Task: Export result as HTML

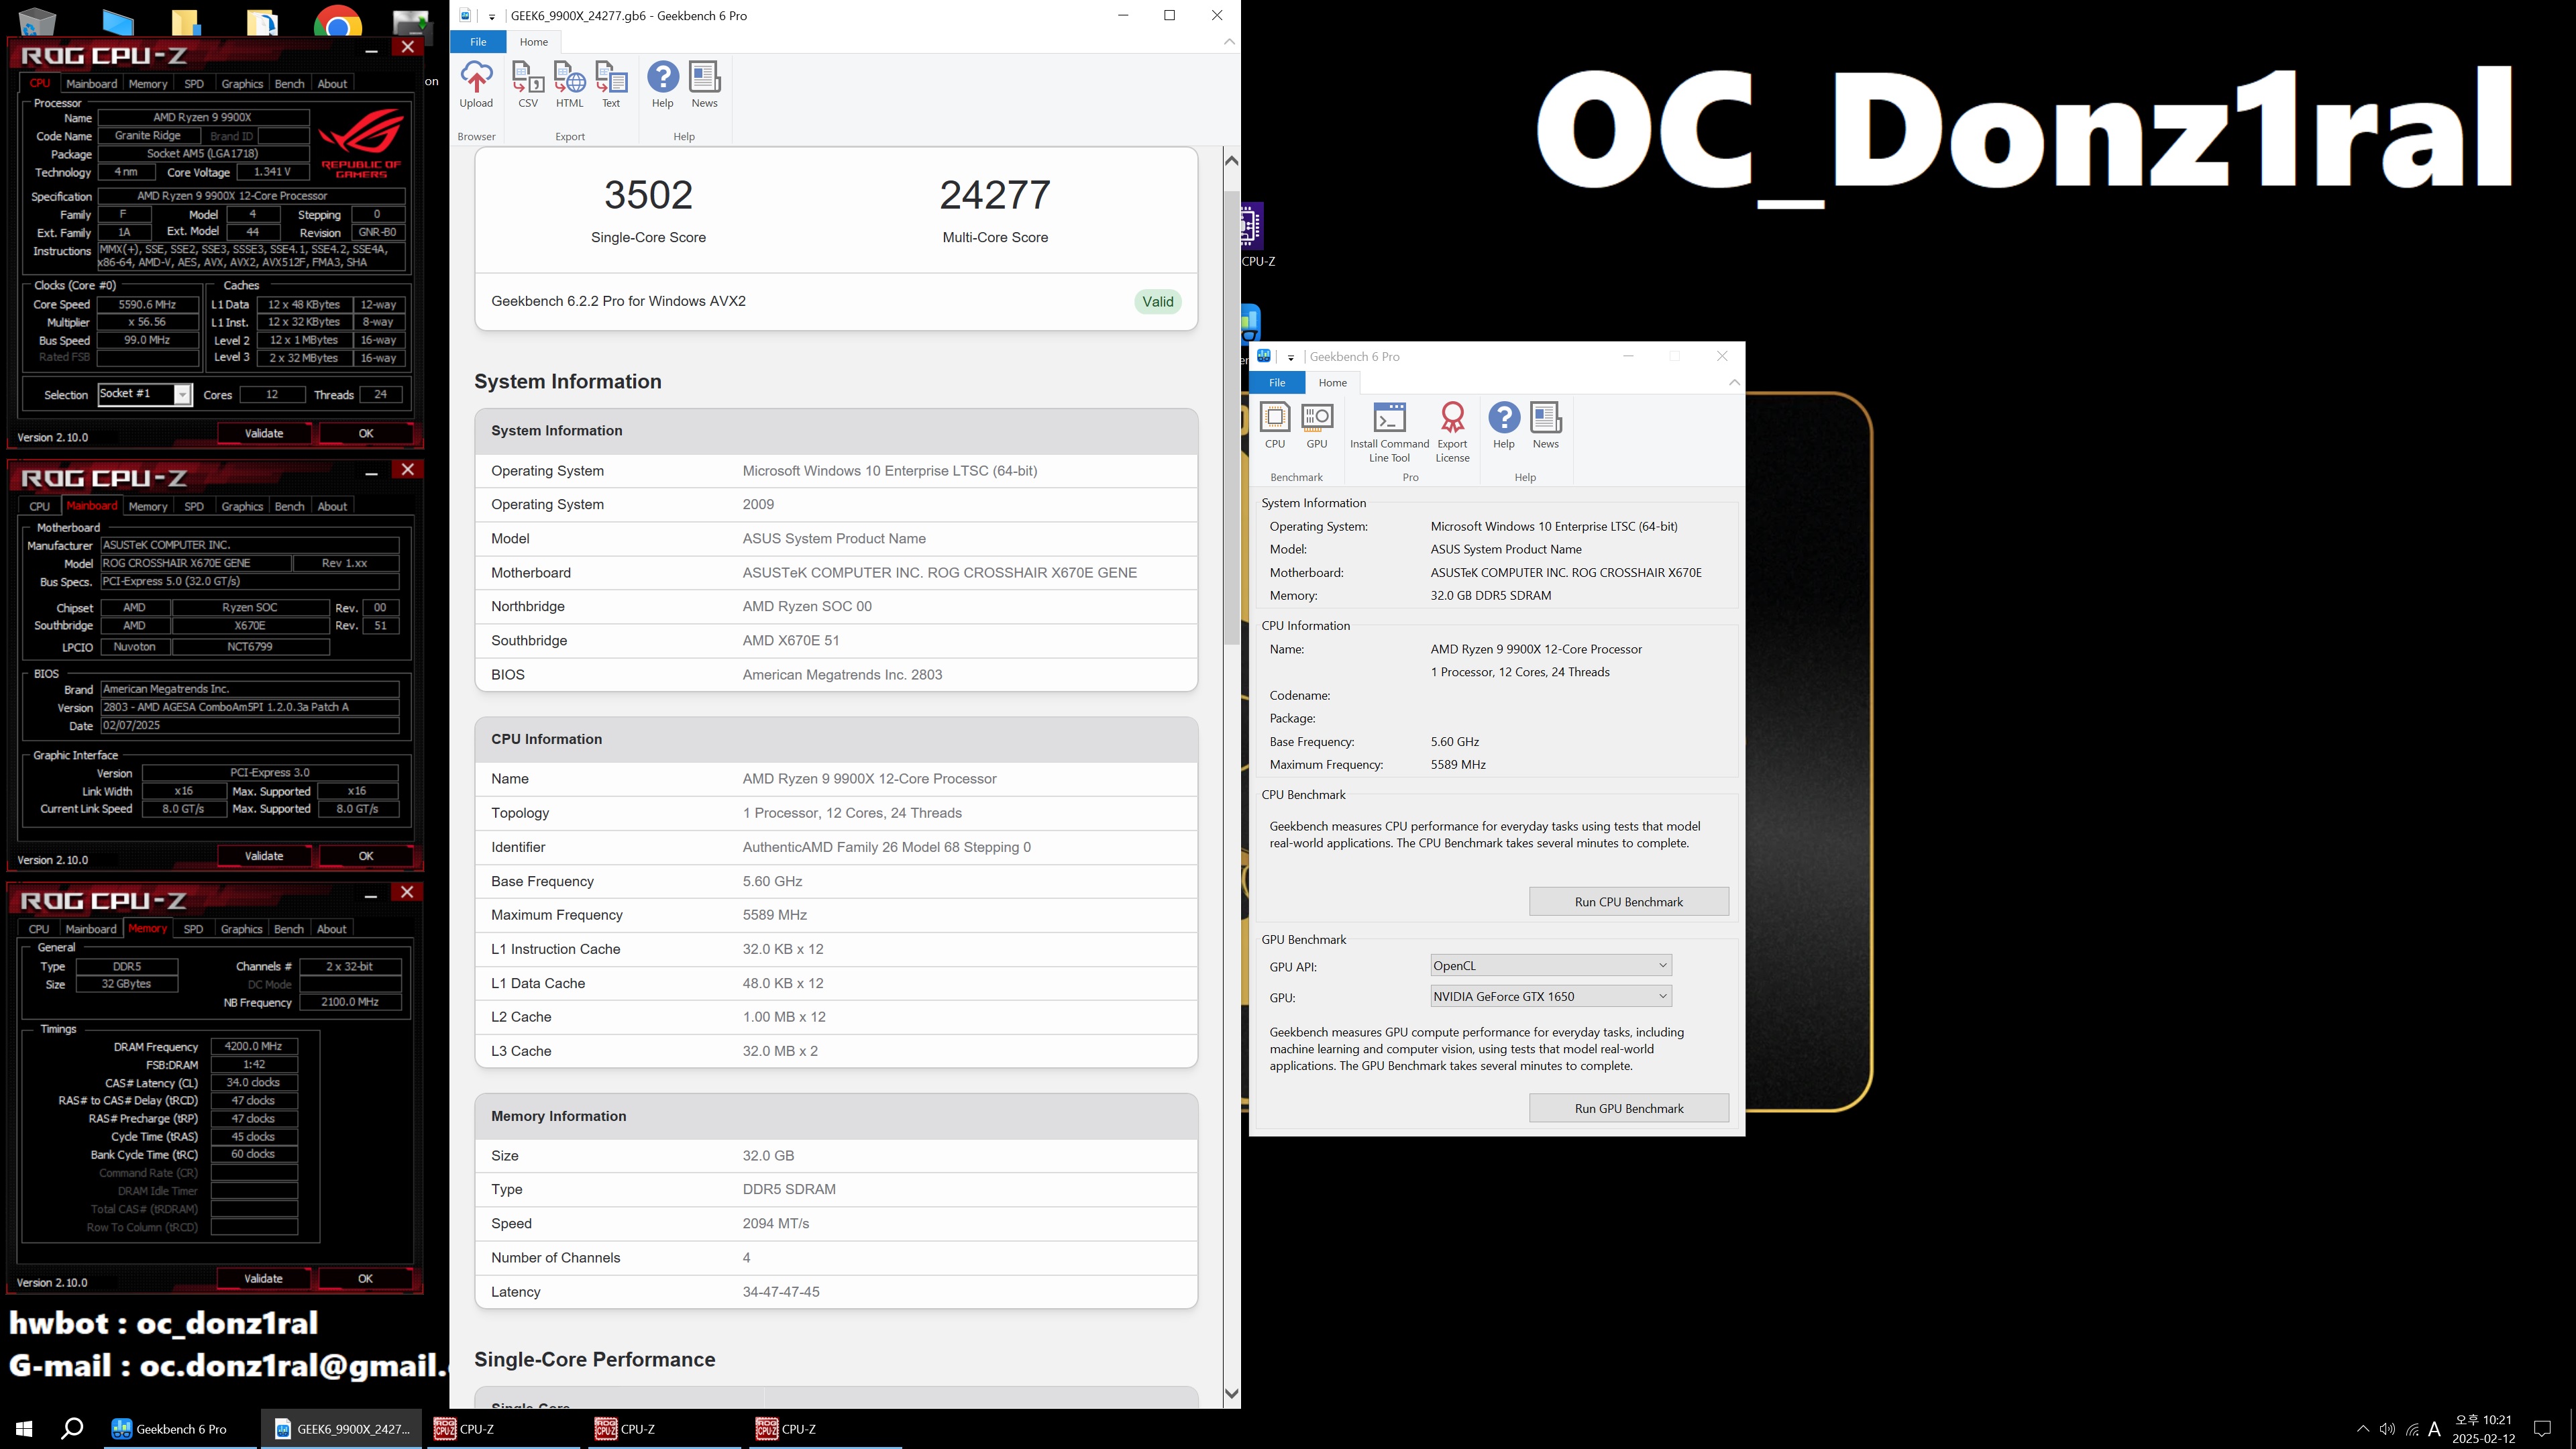Action: [569, 85]
